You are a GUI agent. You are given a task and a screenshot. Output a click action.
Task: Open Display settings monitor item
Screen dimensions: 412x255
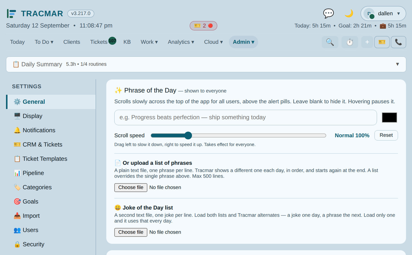[51, 116]
